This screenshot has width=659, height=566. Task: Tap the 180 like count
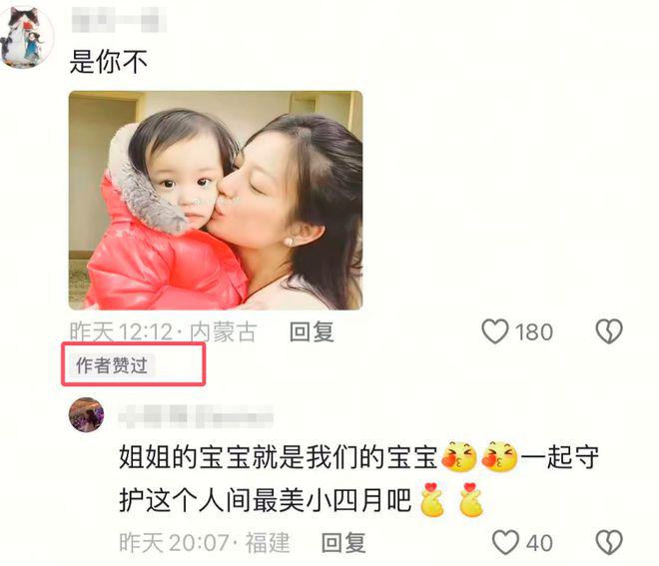pos(534,332)
